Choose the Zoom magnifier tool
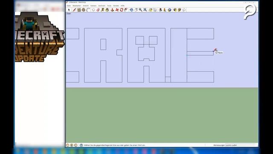 [140, 10]
